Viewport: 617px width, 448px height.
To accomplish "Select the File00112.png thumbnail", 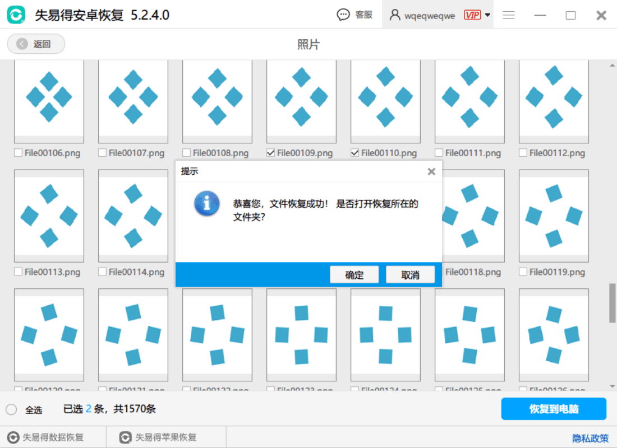I will tap(554, 101).
